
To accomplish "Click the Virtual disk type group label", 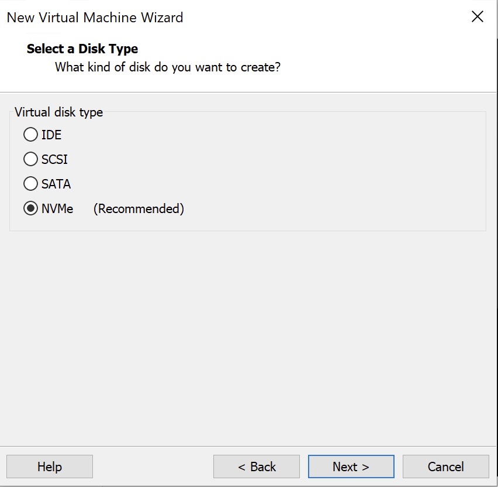I will point(58,112).
